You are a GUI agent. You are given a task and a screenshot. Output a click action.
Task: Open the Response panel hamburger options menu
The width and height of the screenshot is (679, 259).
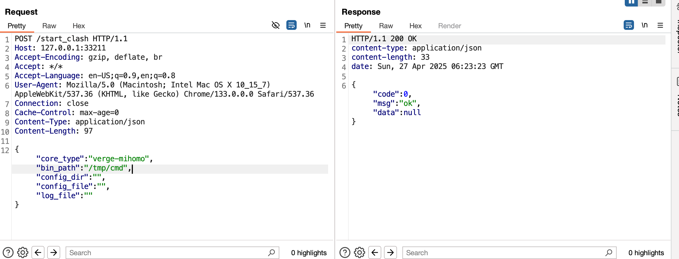tap(660, 25)
